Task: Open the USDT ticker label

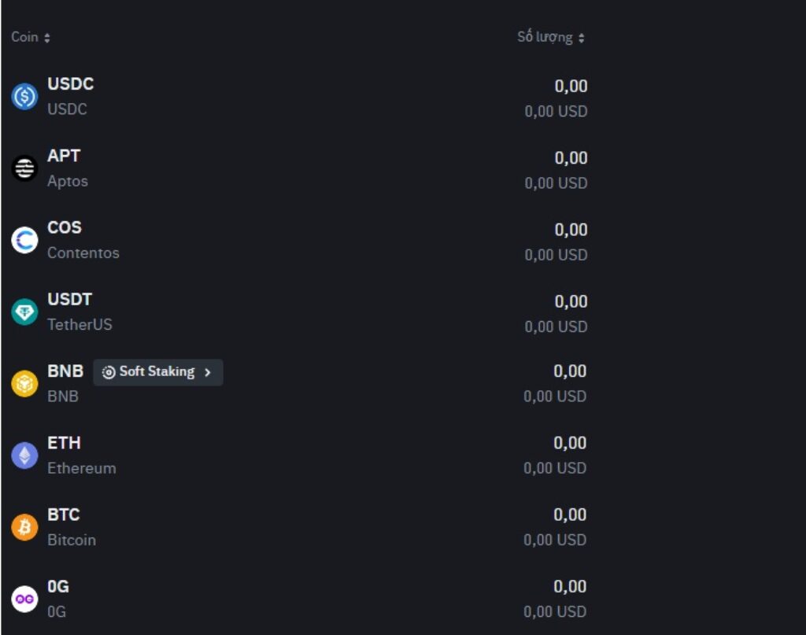Action: 69,300
